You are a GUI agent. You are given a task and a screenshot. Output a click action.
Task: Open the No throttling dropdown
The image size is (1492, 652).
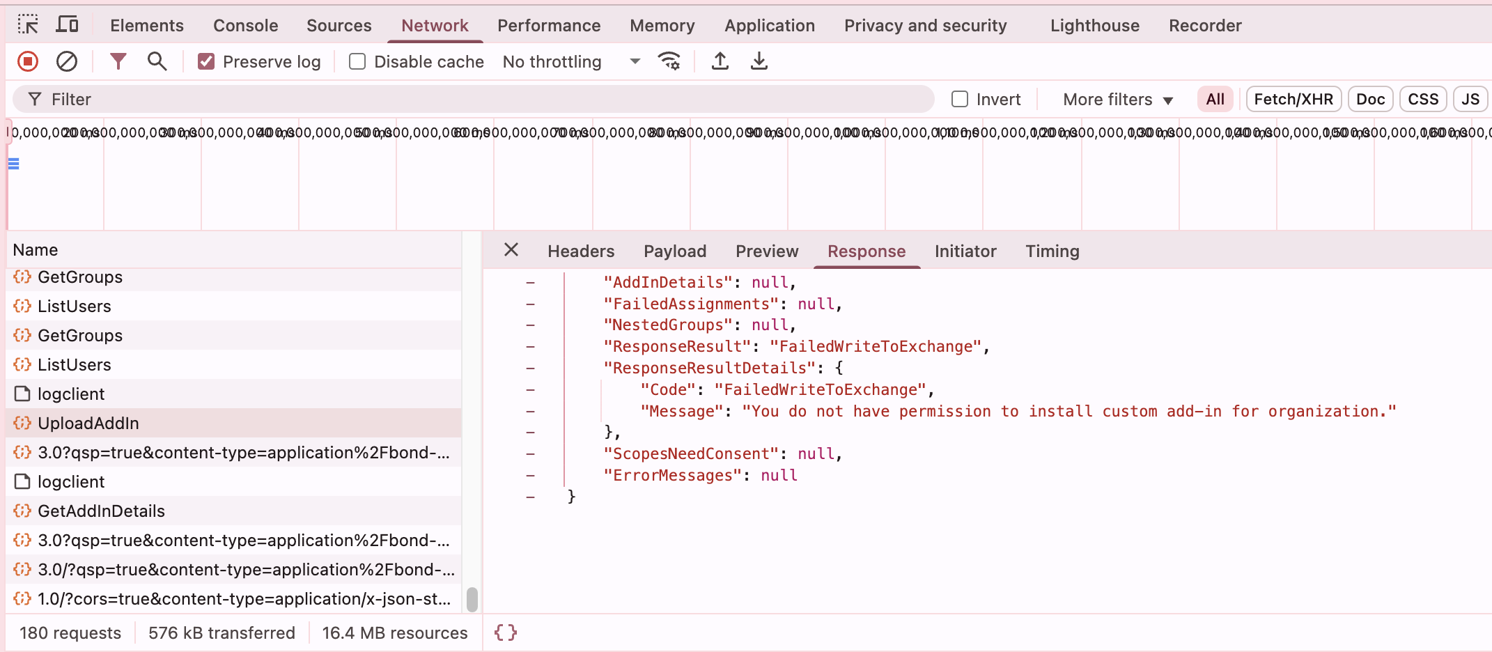pyautogui.click(x=571, y=61)
